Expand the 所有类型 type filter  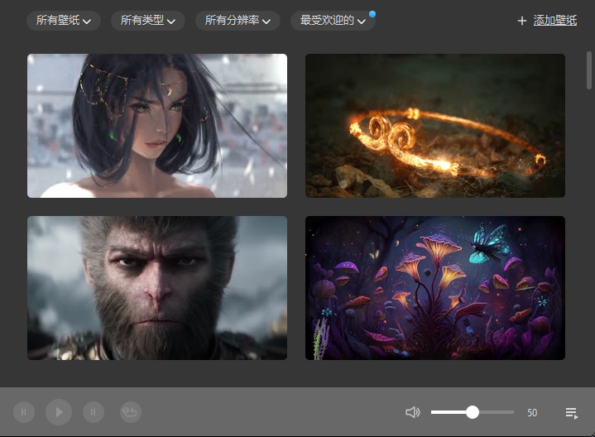pos(147,21)
